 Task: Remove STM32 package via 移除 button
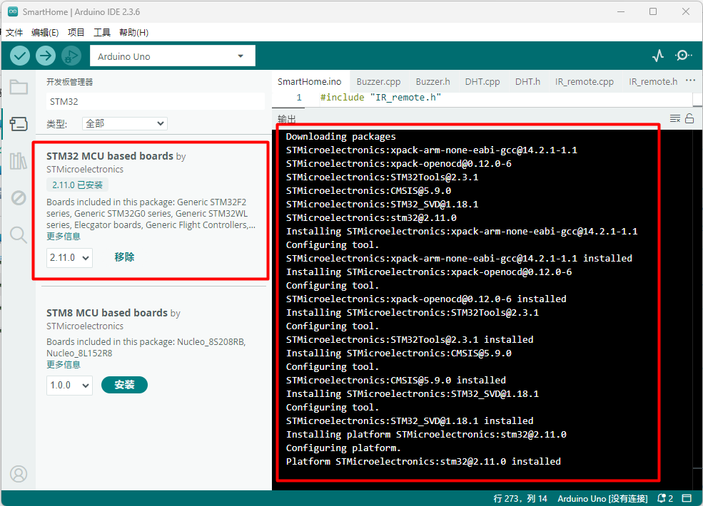tap(124, 257)
